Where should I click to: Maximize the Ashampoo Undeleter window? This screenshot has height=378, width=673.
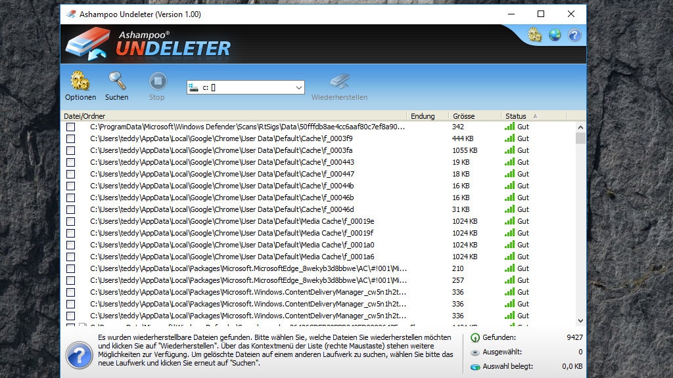point(541,14)
